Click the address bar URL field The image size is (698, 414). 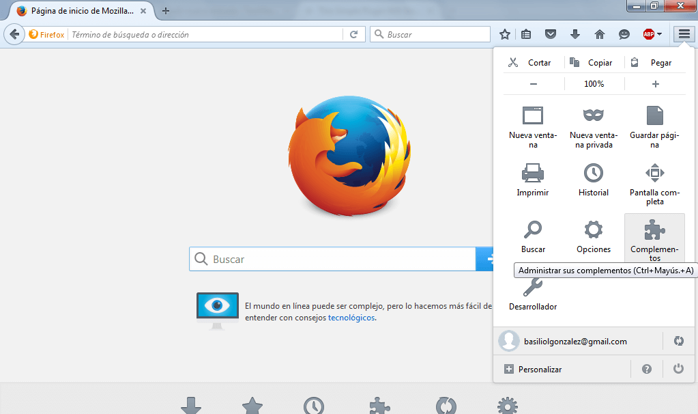click(205, 34)
